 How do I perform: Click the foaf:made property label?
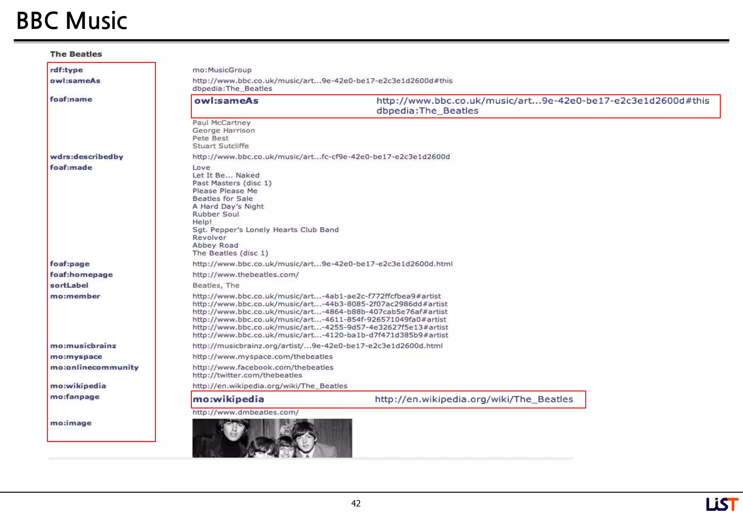click(x=71, y=167)
